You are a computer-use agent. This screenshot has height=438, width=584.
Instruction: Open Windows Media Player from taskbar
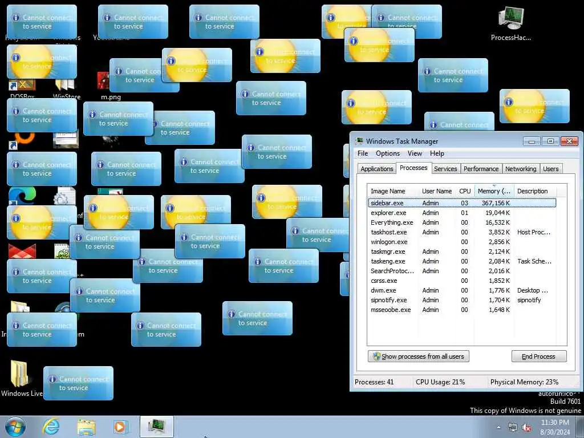click(120, 427)
